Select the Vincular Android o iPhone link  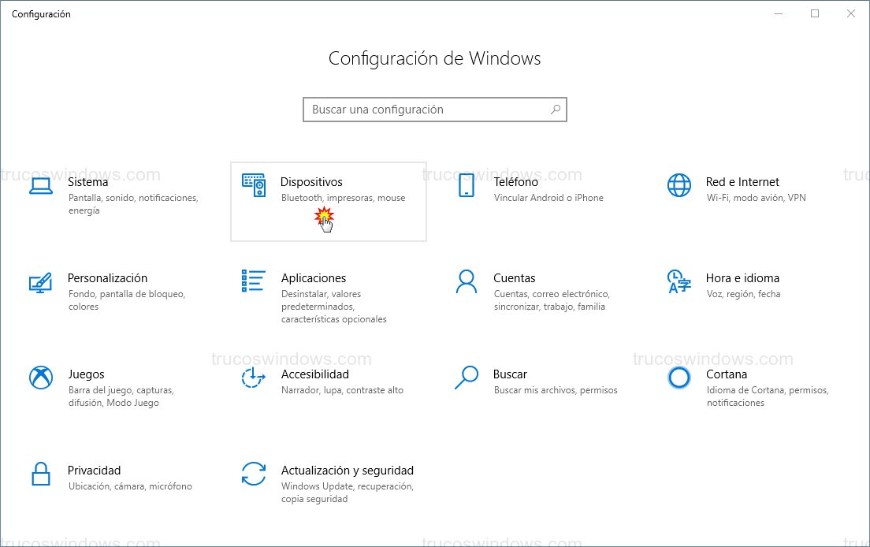[x=548, y=198]
